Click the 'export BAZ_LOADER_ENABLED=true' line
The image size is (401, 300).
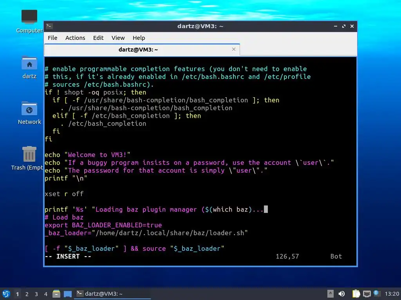103,225
